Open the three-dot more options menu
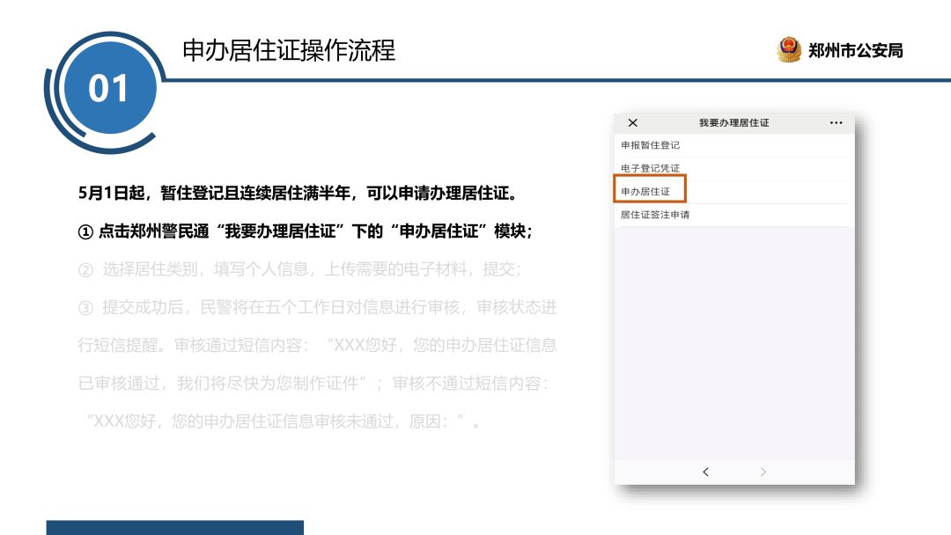The width and height of the screenshot is (951, 535). coord(836,123)
